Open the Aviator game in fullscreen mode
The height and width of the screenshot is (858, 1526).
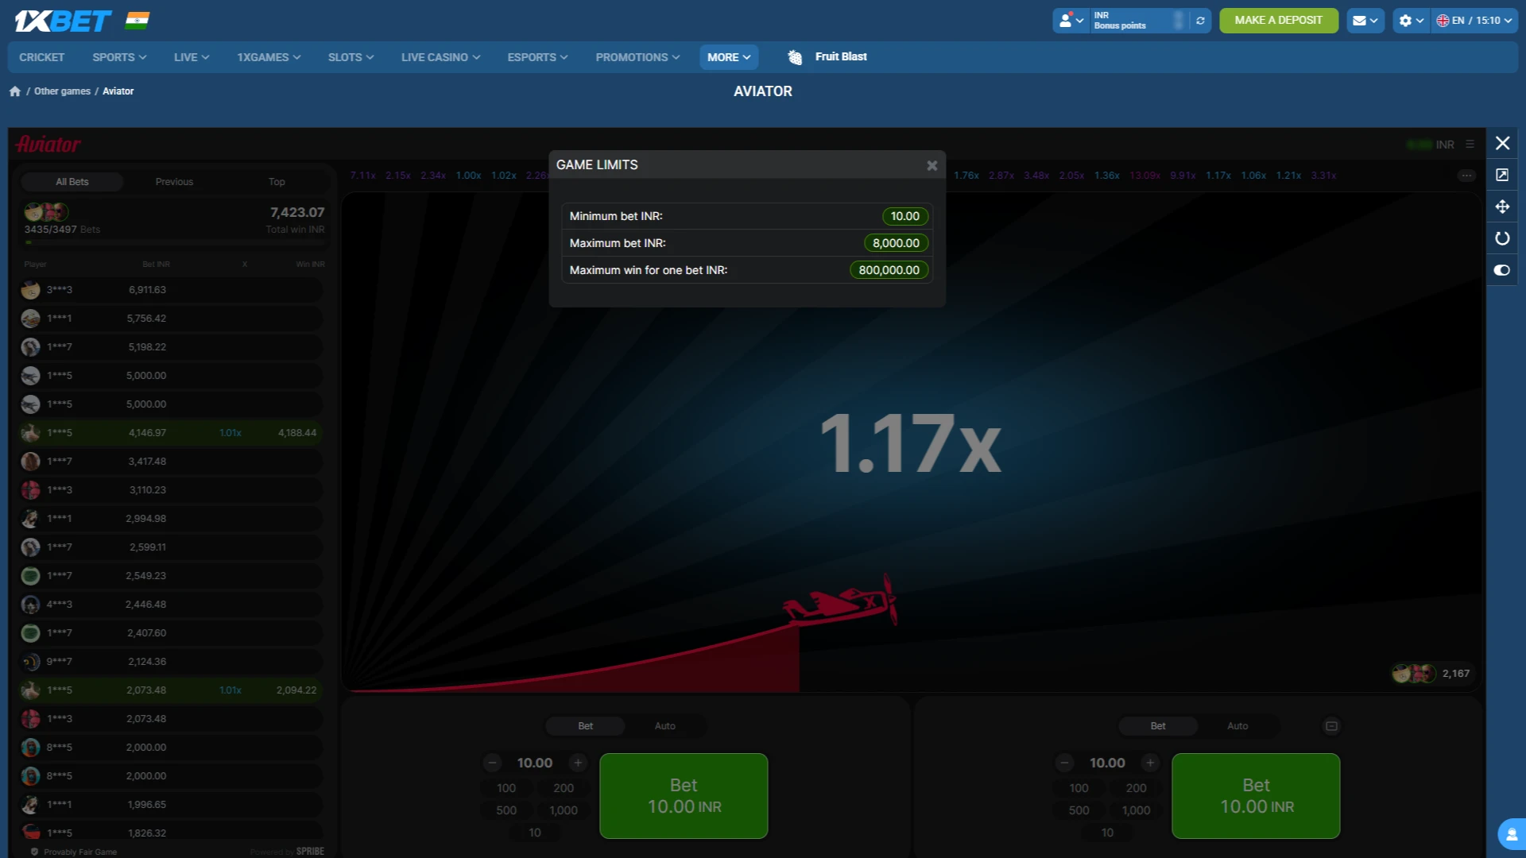point(1502,174)
